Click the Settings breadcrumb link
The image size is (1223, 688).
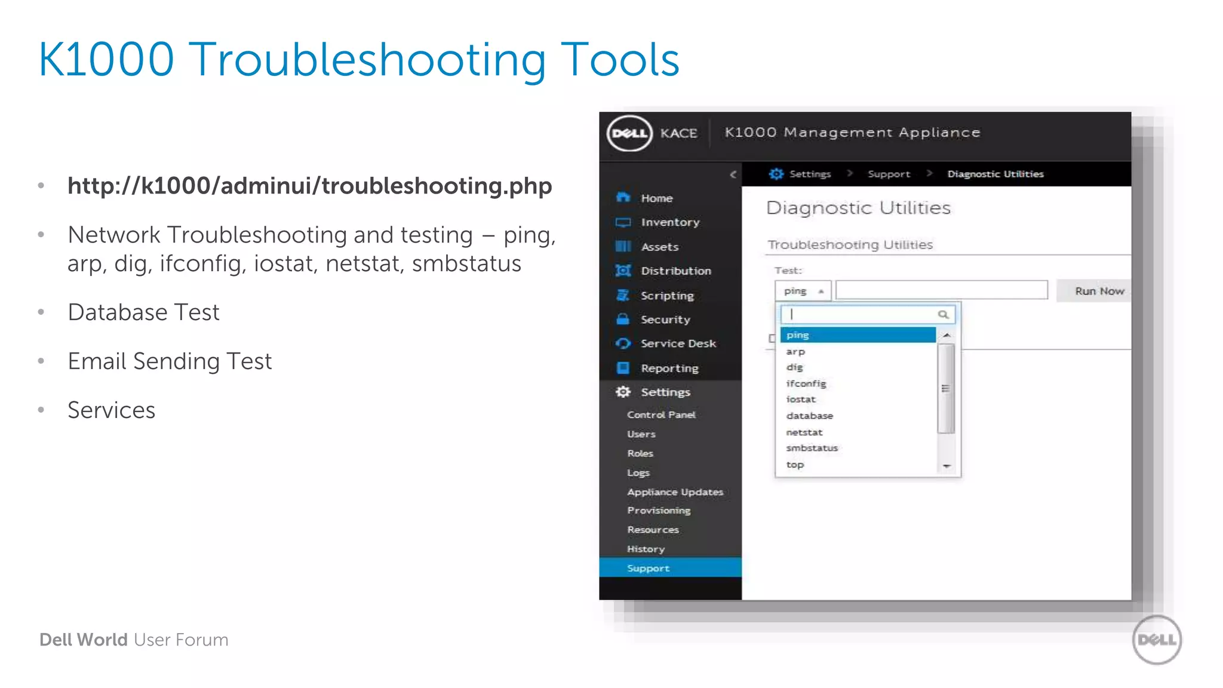coord(810,174)
